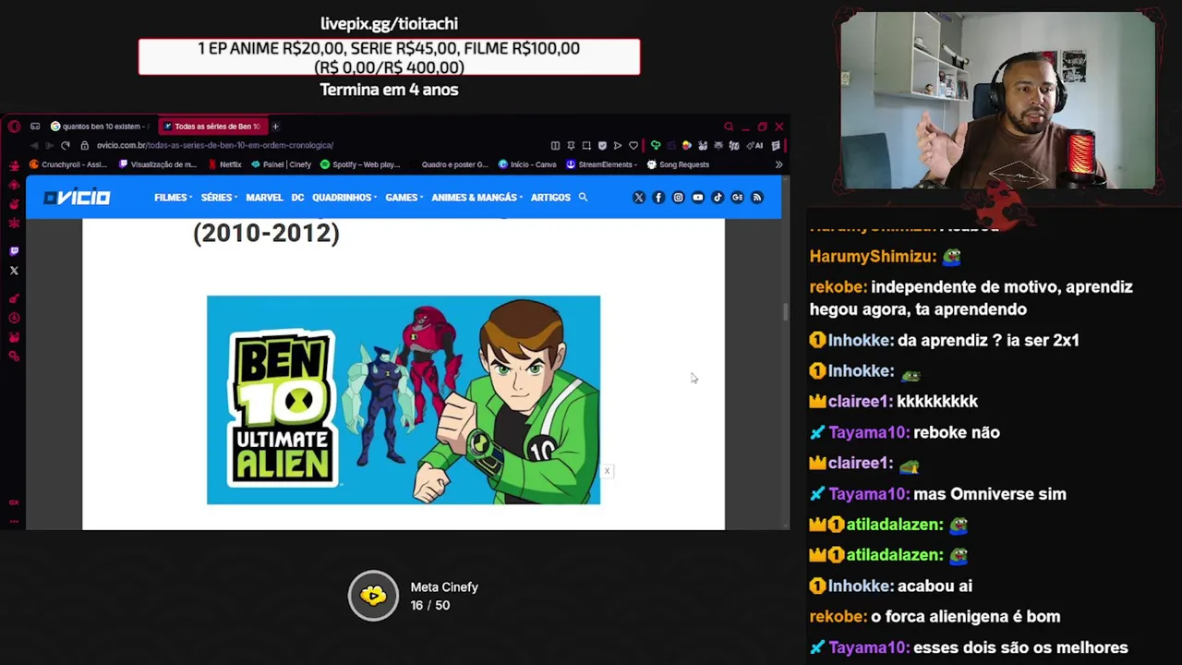Click the livepix.gg/tioitachi text
The width and height of the screenshot is (1182, 665).
tap(389, 24)
